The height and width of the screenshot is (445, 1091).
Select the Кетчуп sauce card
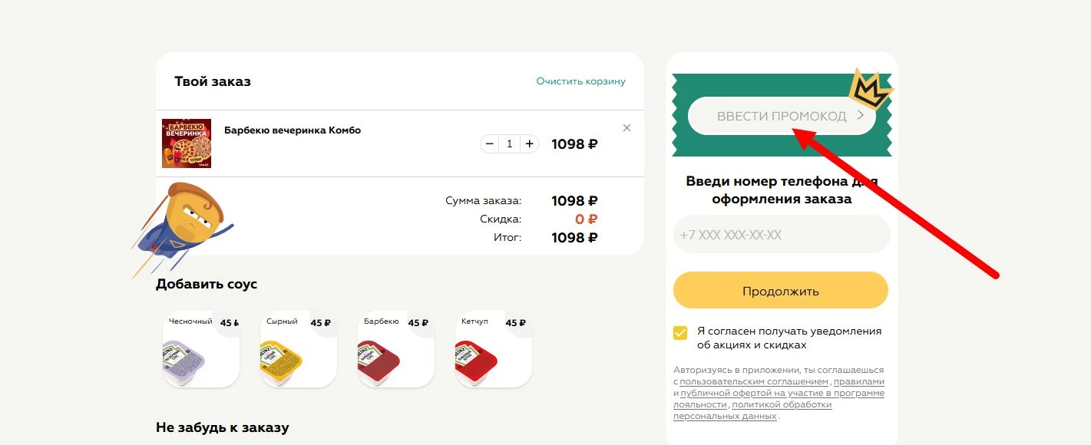[492, 349]
